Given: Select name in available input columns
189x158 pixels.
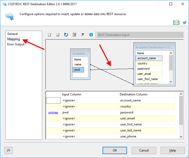Looking at the screenshot, I should pyautogui.click(x=78, y=64).
